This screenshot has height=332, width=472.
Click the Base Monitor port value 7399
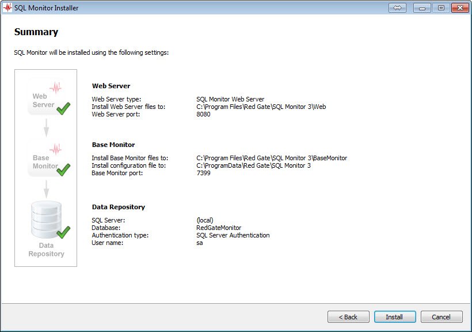click(203, 173)
